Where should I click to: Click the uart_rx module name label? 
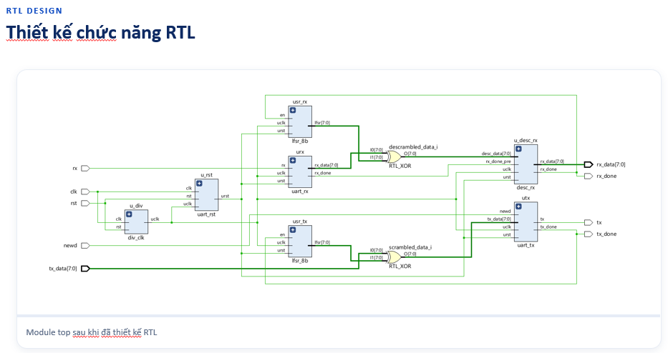(300, 192)
